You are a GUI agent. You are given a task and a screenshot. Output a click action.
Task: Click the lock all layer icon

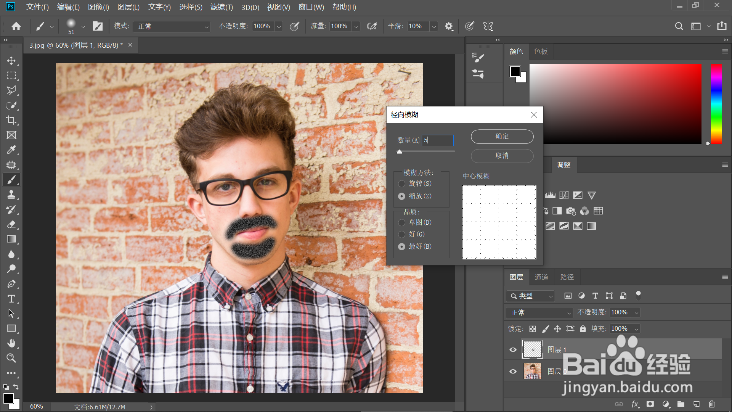click(x=583, y=329)
